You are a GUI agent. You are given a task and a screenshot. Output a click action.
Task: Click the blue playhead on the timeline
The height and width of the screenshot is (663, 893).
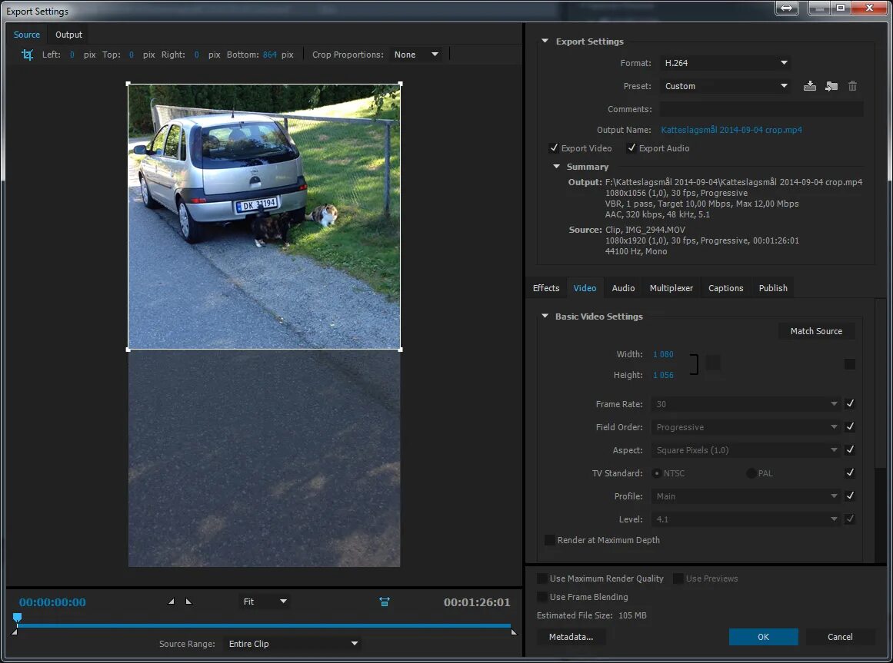pos(17,618)
